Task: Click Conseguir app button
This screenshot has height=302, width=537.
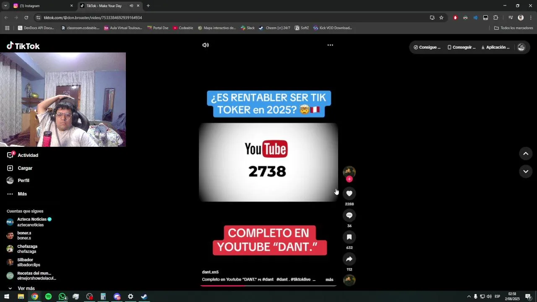Action: [x=461, y=47]
